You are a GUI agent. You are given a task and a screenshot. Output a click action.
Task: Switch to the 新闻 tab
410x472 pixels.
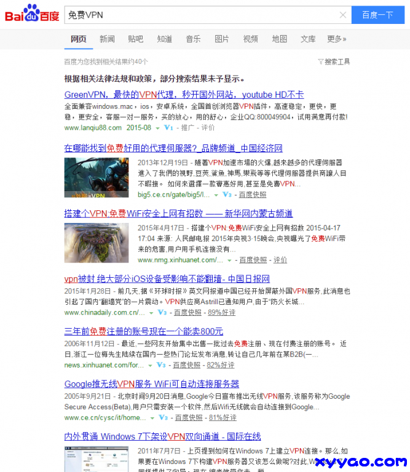tap(107, 39)
